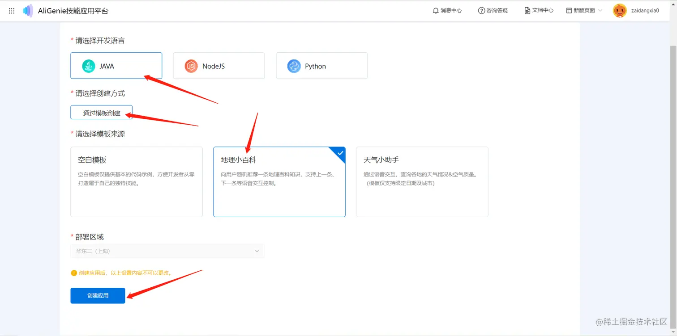Image resolution: width=677 pixels, height=336 pixels.
Task: Click the new version page layout icon
Action: pos(569,10)
